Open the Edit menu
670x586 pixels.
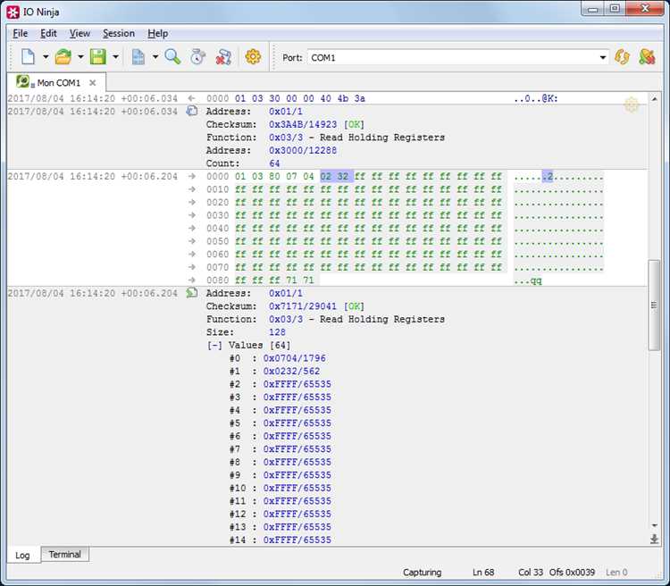(48, 33)
